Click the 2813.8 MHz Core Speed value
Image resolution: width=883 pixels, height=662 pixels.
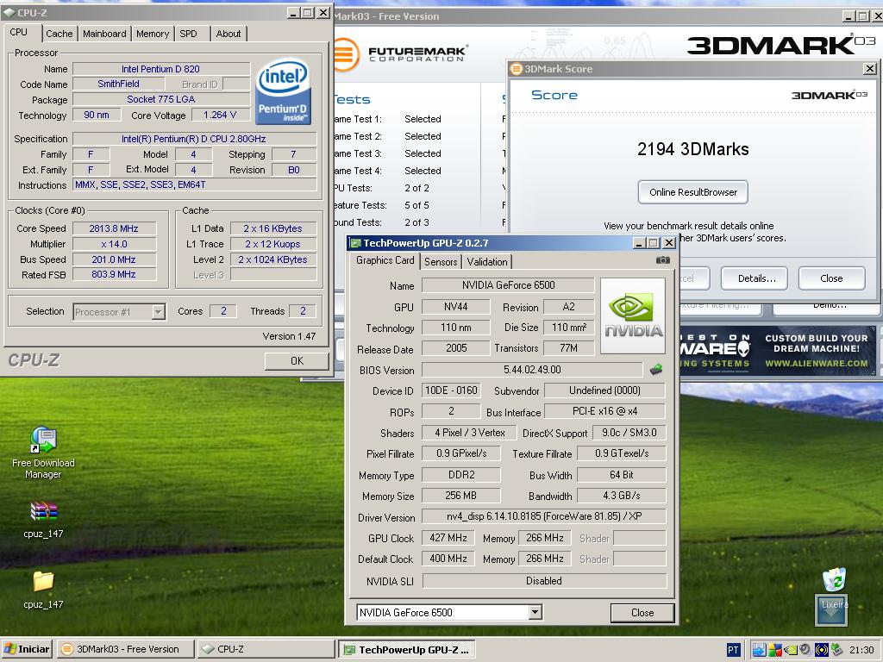(x=115, y=228)
